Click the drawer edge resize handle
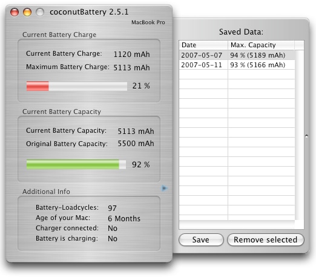The image size is (316, 277). [306, 136]
